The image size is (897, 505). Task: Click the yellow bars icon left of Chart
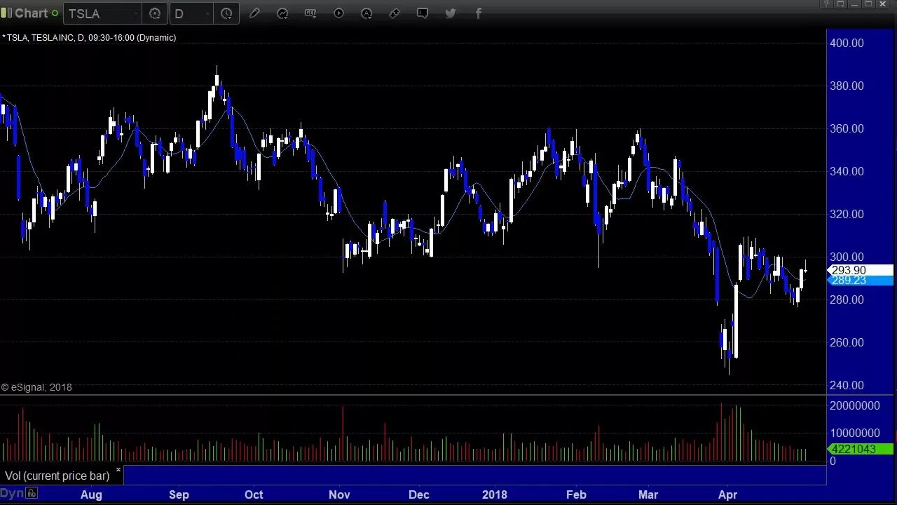pyautogui.click(x=7, y=13)
